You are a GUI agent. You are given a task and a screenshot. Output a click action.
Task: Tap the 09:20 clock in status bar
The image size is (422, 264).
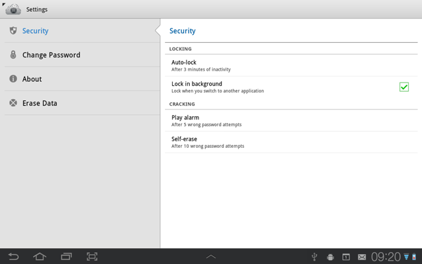(386, 257)
